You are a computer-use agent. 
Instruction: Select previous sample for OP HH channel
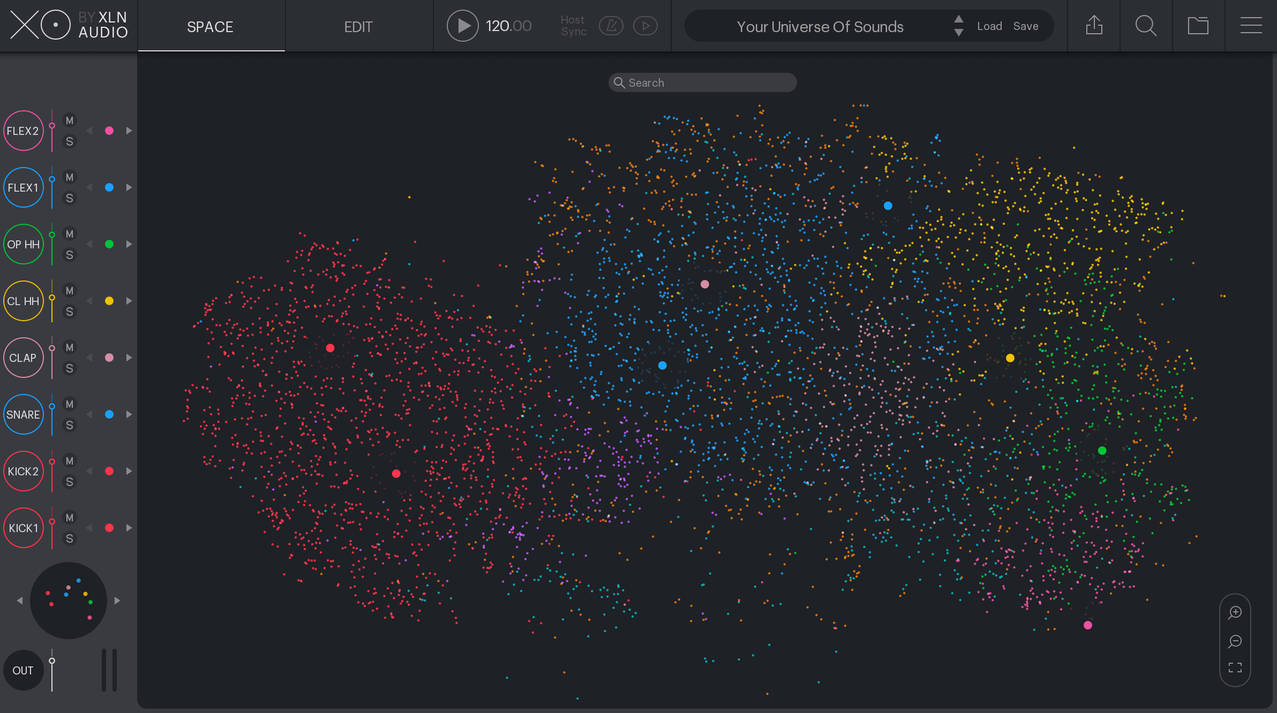89,244
